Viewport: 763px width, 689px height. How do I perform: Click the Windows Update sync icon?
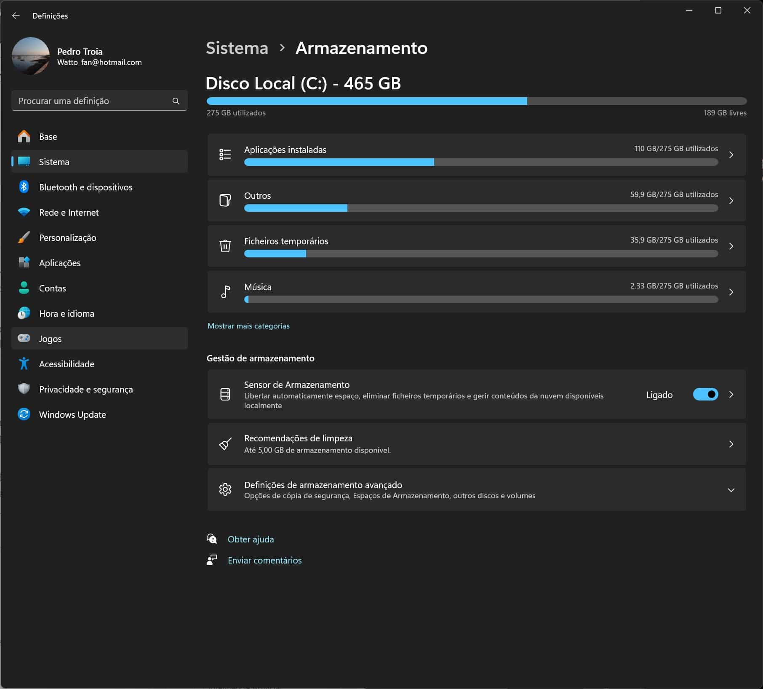(24, 414)
